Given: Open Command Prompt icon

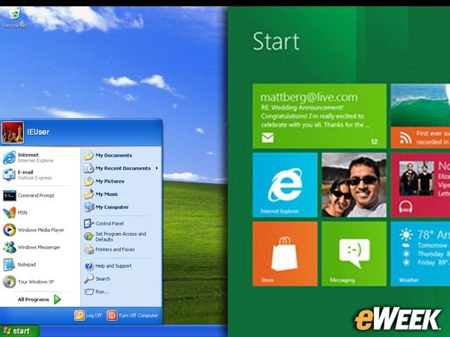Looking at the screenshot, I should coord(9,195).
